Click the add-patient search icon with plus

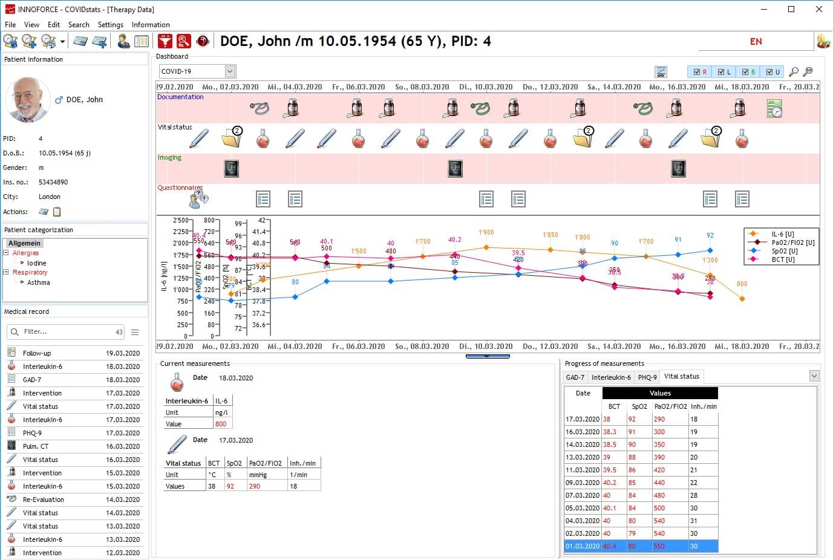pos(29,41)
